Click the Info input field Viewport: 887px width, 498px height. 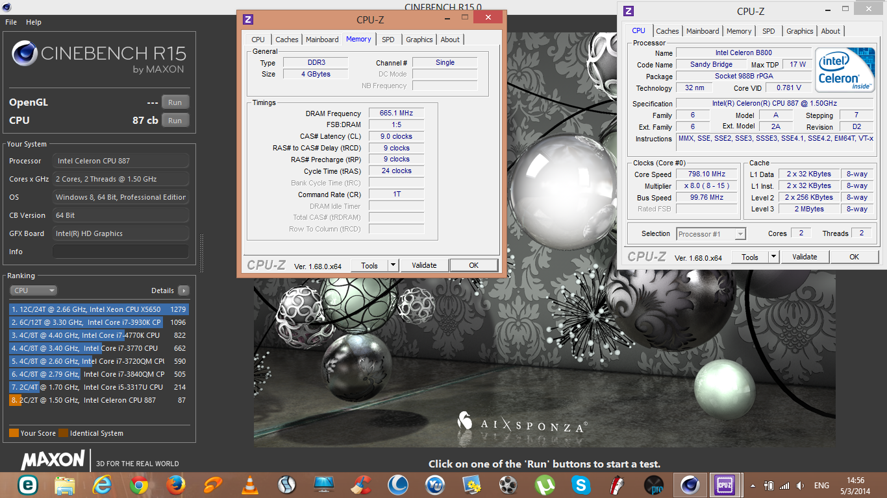point(121,252)
